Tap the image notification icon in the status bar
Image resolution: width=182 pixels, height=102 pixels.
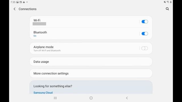point(17,2)
